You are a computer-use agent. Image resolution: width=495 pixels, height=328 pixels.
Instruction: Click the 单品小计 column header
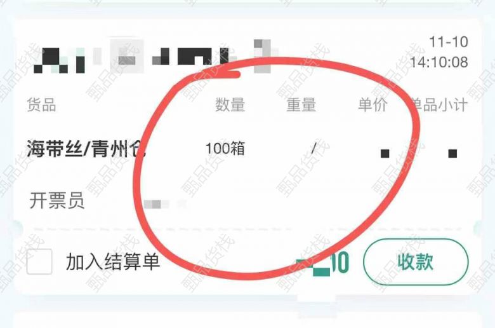[x=440, y=105]
